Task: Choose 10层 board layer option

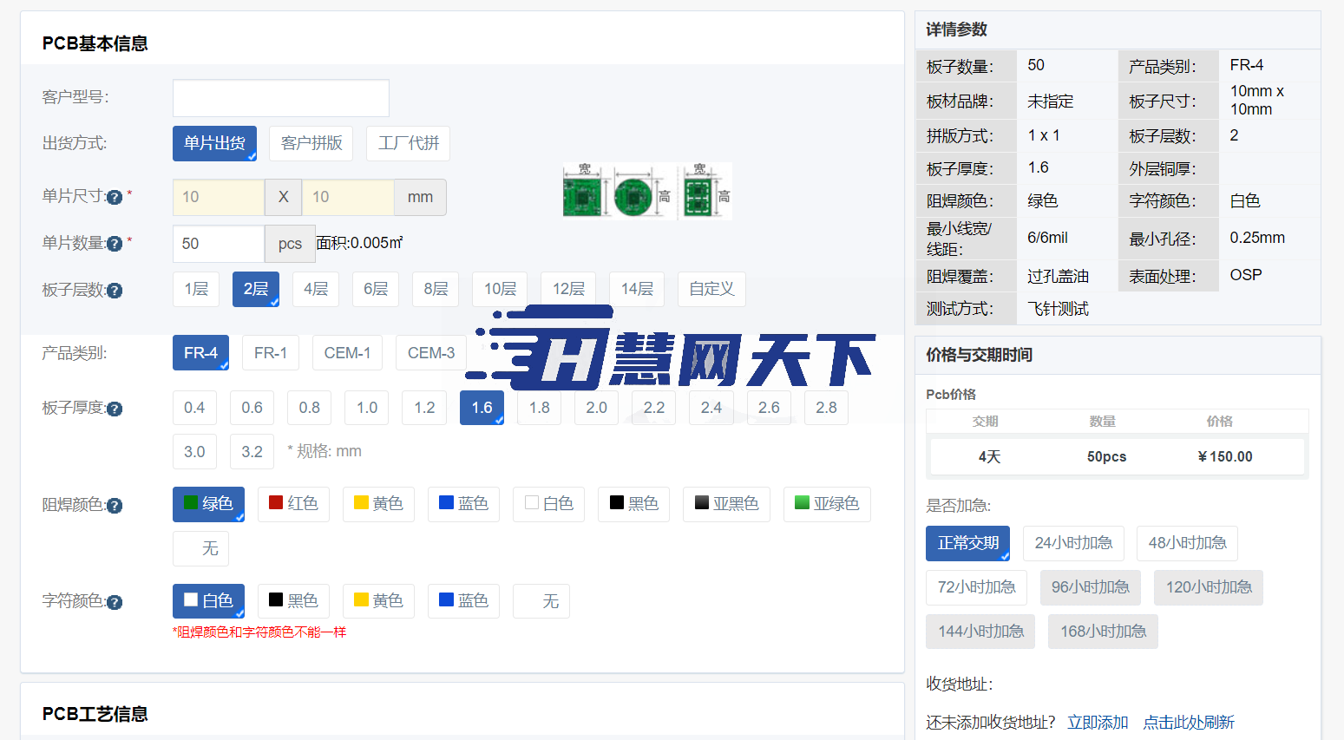Action: coord(500,289)
